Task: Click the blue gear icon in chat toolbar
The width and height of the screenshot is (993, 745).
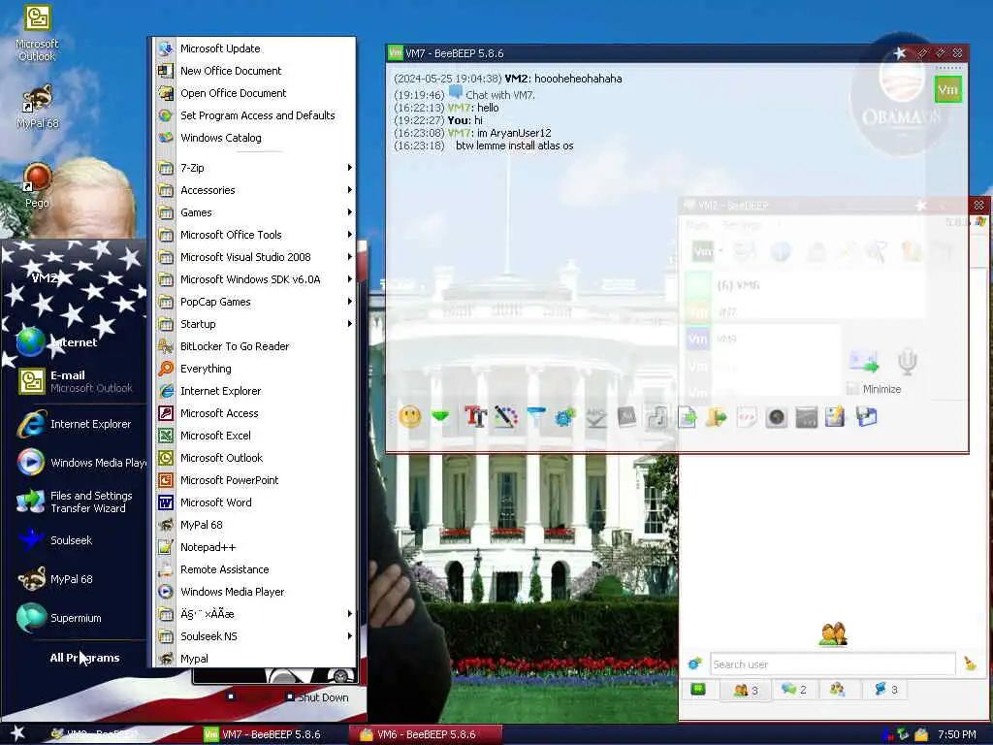Action: point(565,417)
